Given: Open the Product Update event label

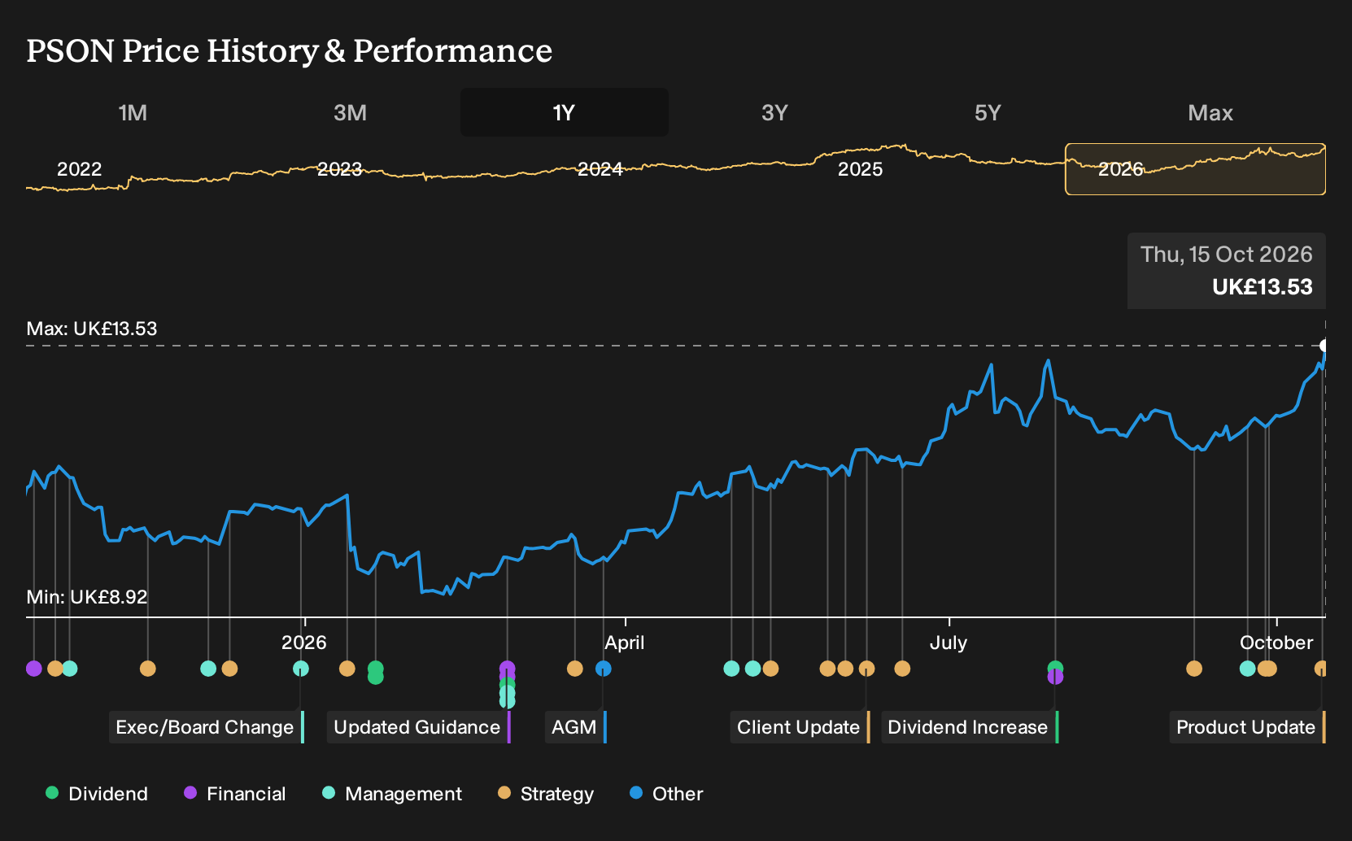Looking at the screenshot, I should [1248, 727].
